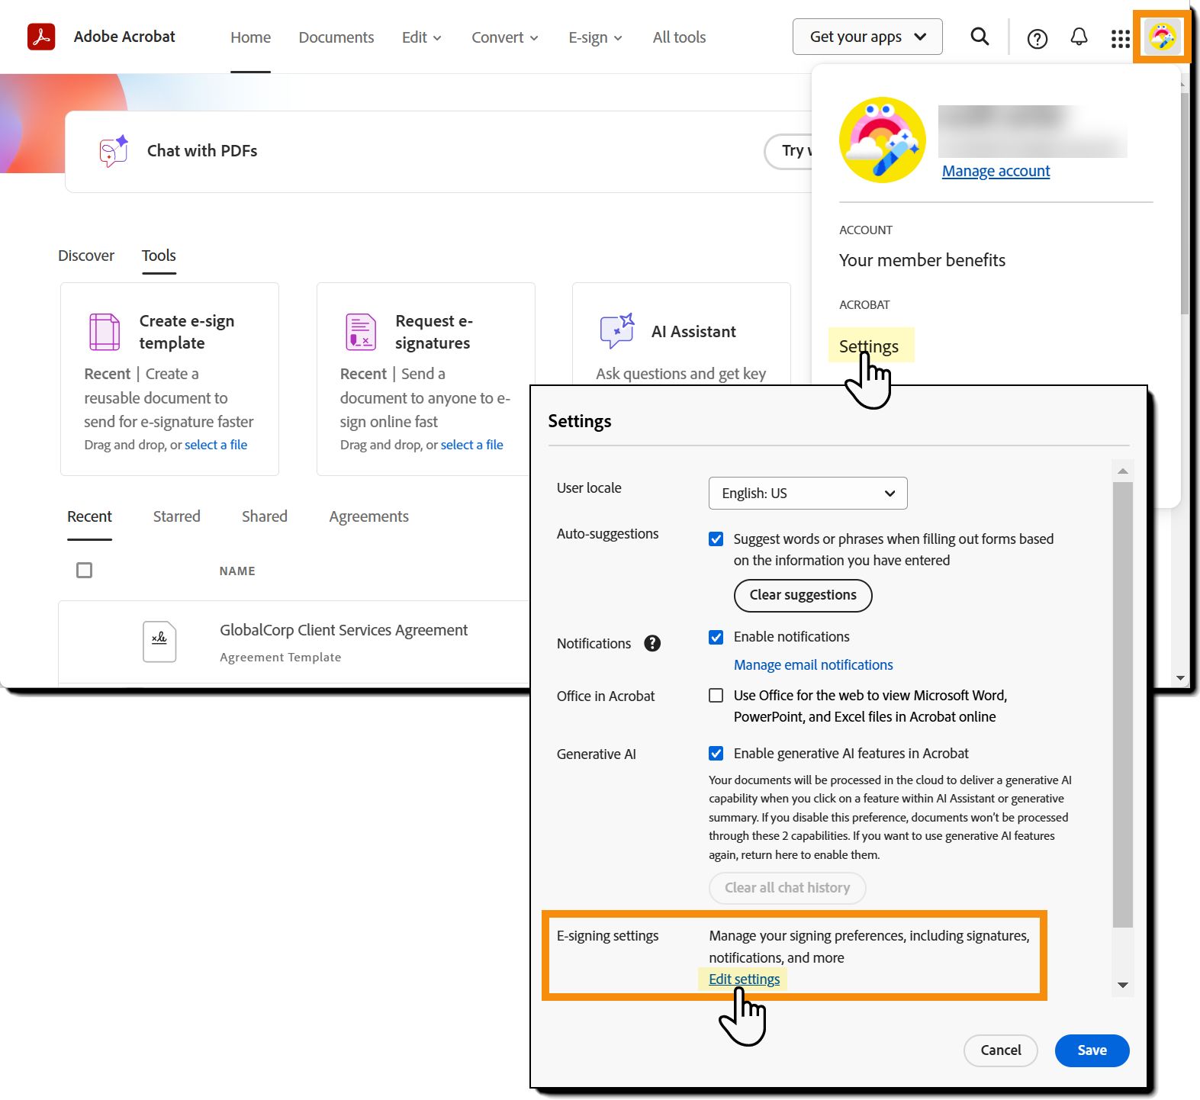1200x1100 pixels.
Task: Click the account panel scrollbar thumb
Action: [1185, 202]
